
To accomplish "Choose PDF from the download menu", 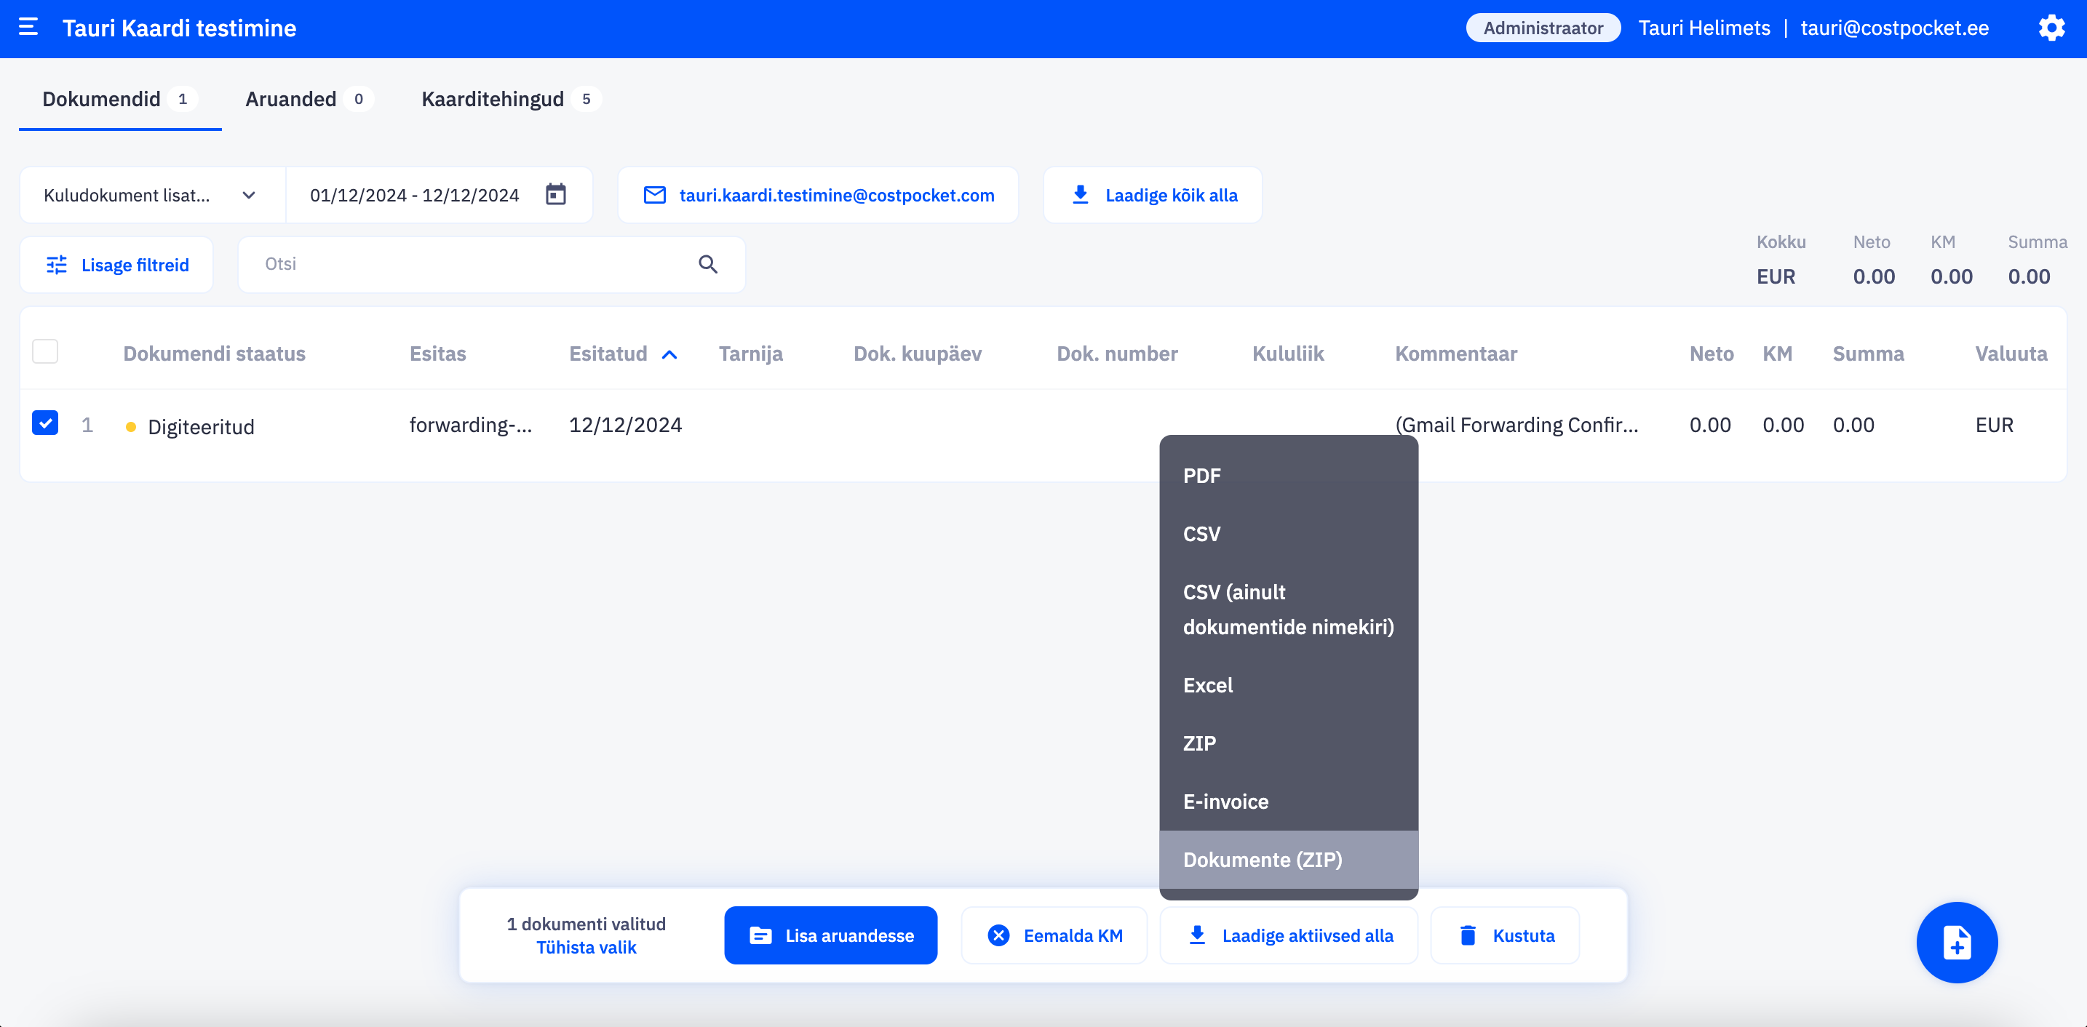I will 1288,476.
